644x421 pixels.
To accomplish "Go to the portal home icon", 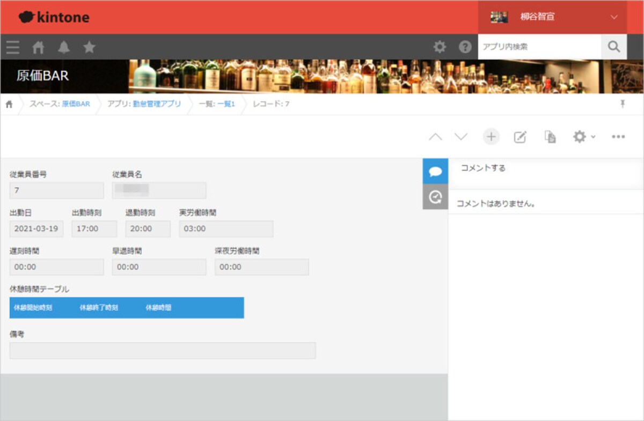I will click(x=38, y=47).
